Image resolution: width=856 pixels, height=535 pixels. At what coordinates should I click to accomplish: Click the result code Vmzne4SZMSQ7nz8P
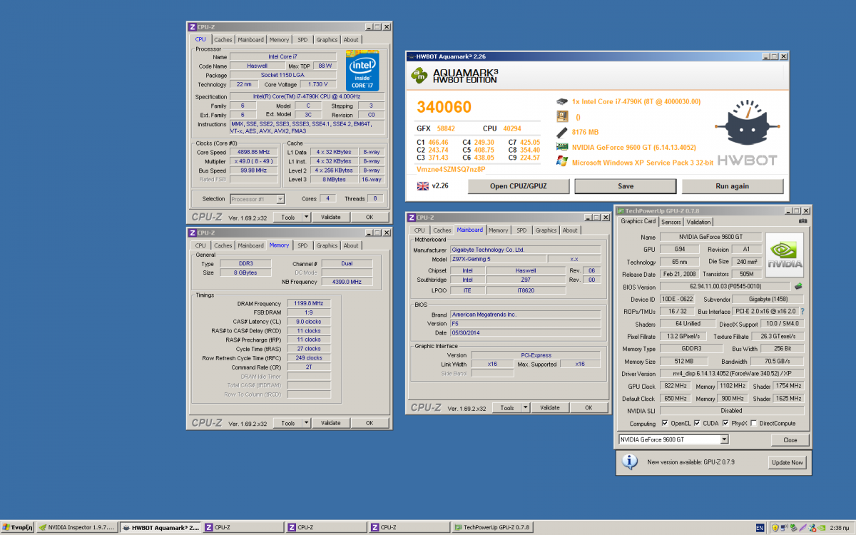(451, 169)
